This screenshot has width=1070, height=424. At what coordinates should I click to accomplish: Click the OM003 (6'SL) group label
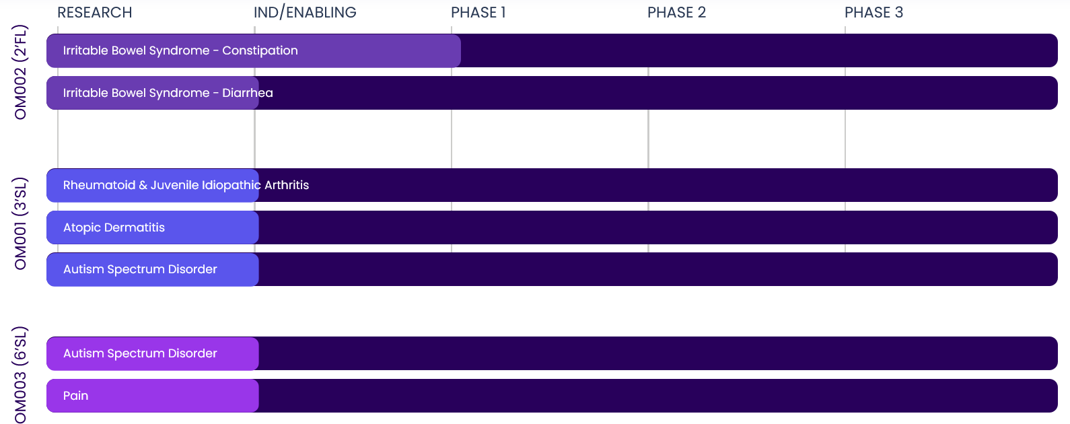pos(21,375)
